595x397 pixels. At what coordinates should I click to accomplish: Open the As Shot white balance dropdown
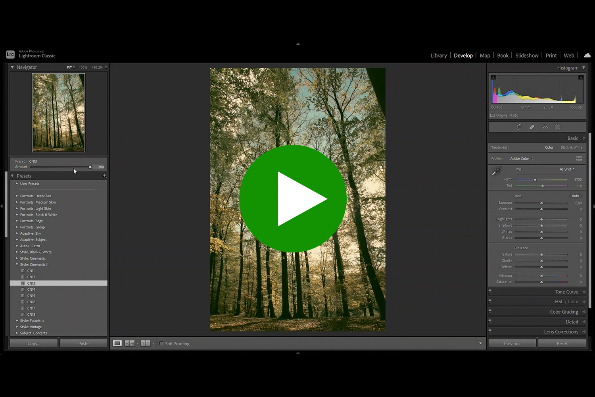(567, 170)
